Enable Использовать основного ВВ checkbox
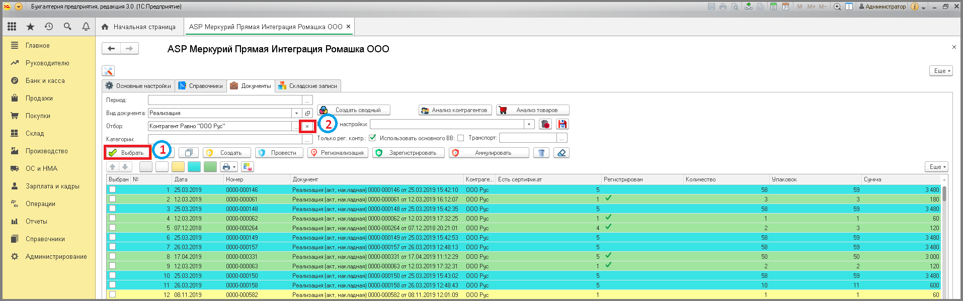 (x=460, y=138)
